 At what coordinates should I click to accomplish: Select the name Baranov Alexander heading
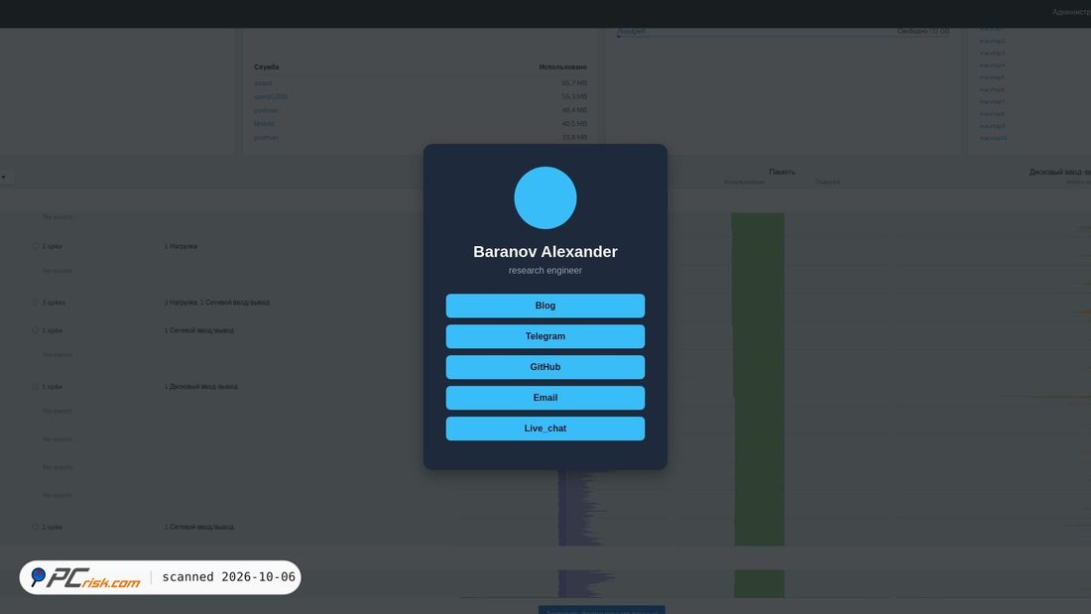(x=545, y=251)
